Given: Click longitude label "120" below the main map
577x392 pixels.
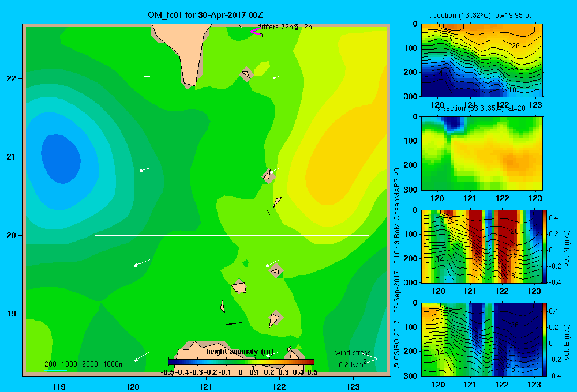Looking at the screenshot, I should click(133, 386).
